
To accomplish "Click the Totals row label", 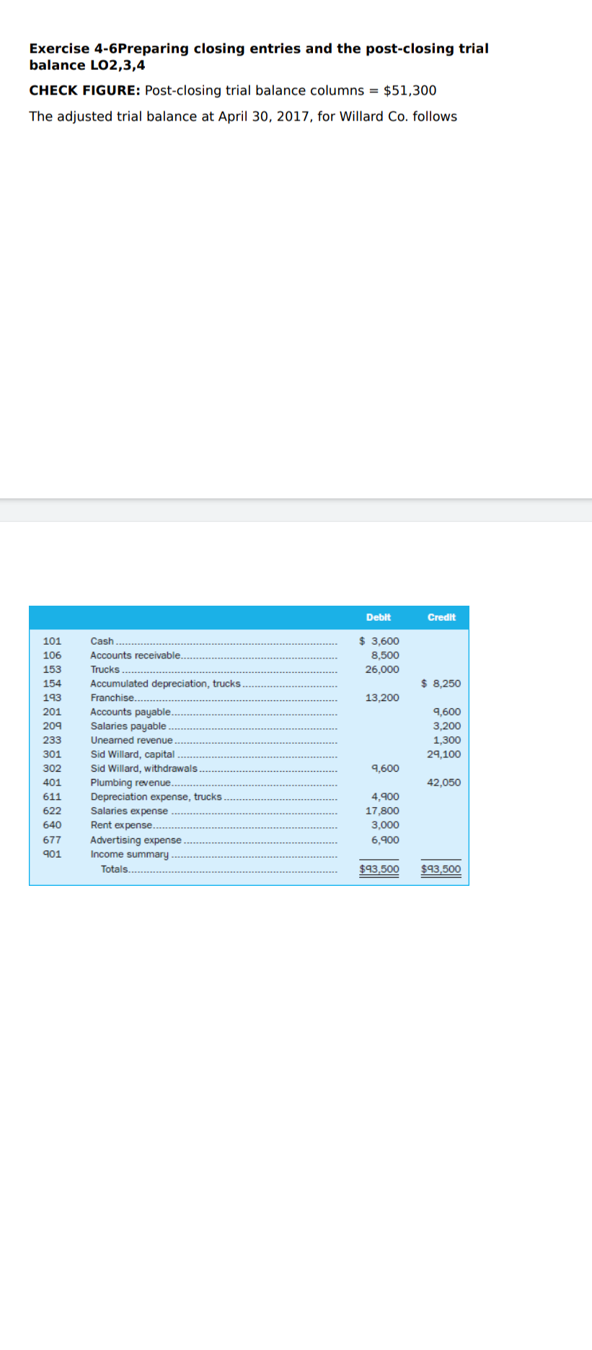I will tap(115, 869).
